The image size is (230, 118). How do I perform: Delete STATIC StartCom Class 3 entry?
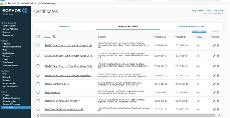pos(218,66)
